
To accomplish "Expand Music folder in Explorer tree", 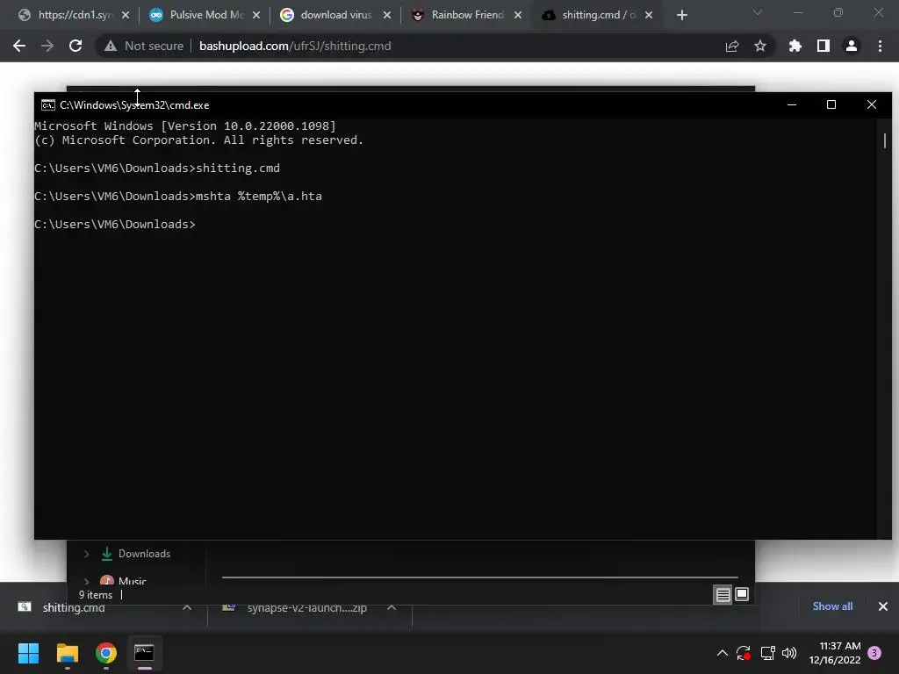I will [x=86, y=581].
